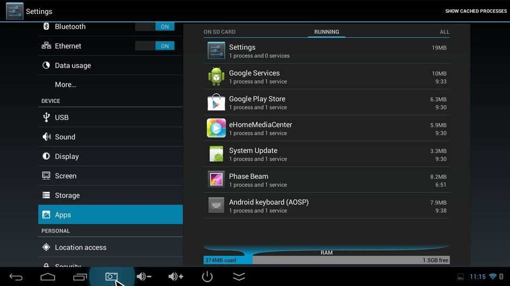Open the Data usage settings
The height and width of the screenshot is (286, 510).
tap(110, 65)
